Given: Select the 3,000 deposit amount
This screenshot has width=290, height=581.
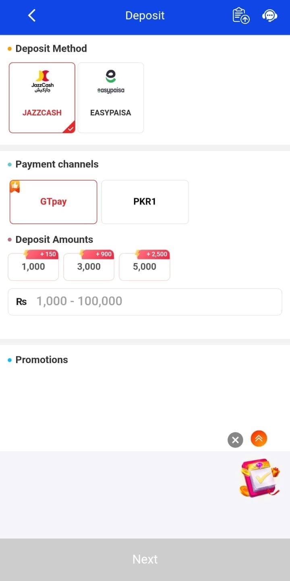Looking at the screenshot, I should pos(89,267).
